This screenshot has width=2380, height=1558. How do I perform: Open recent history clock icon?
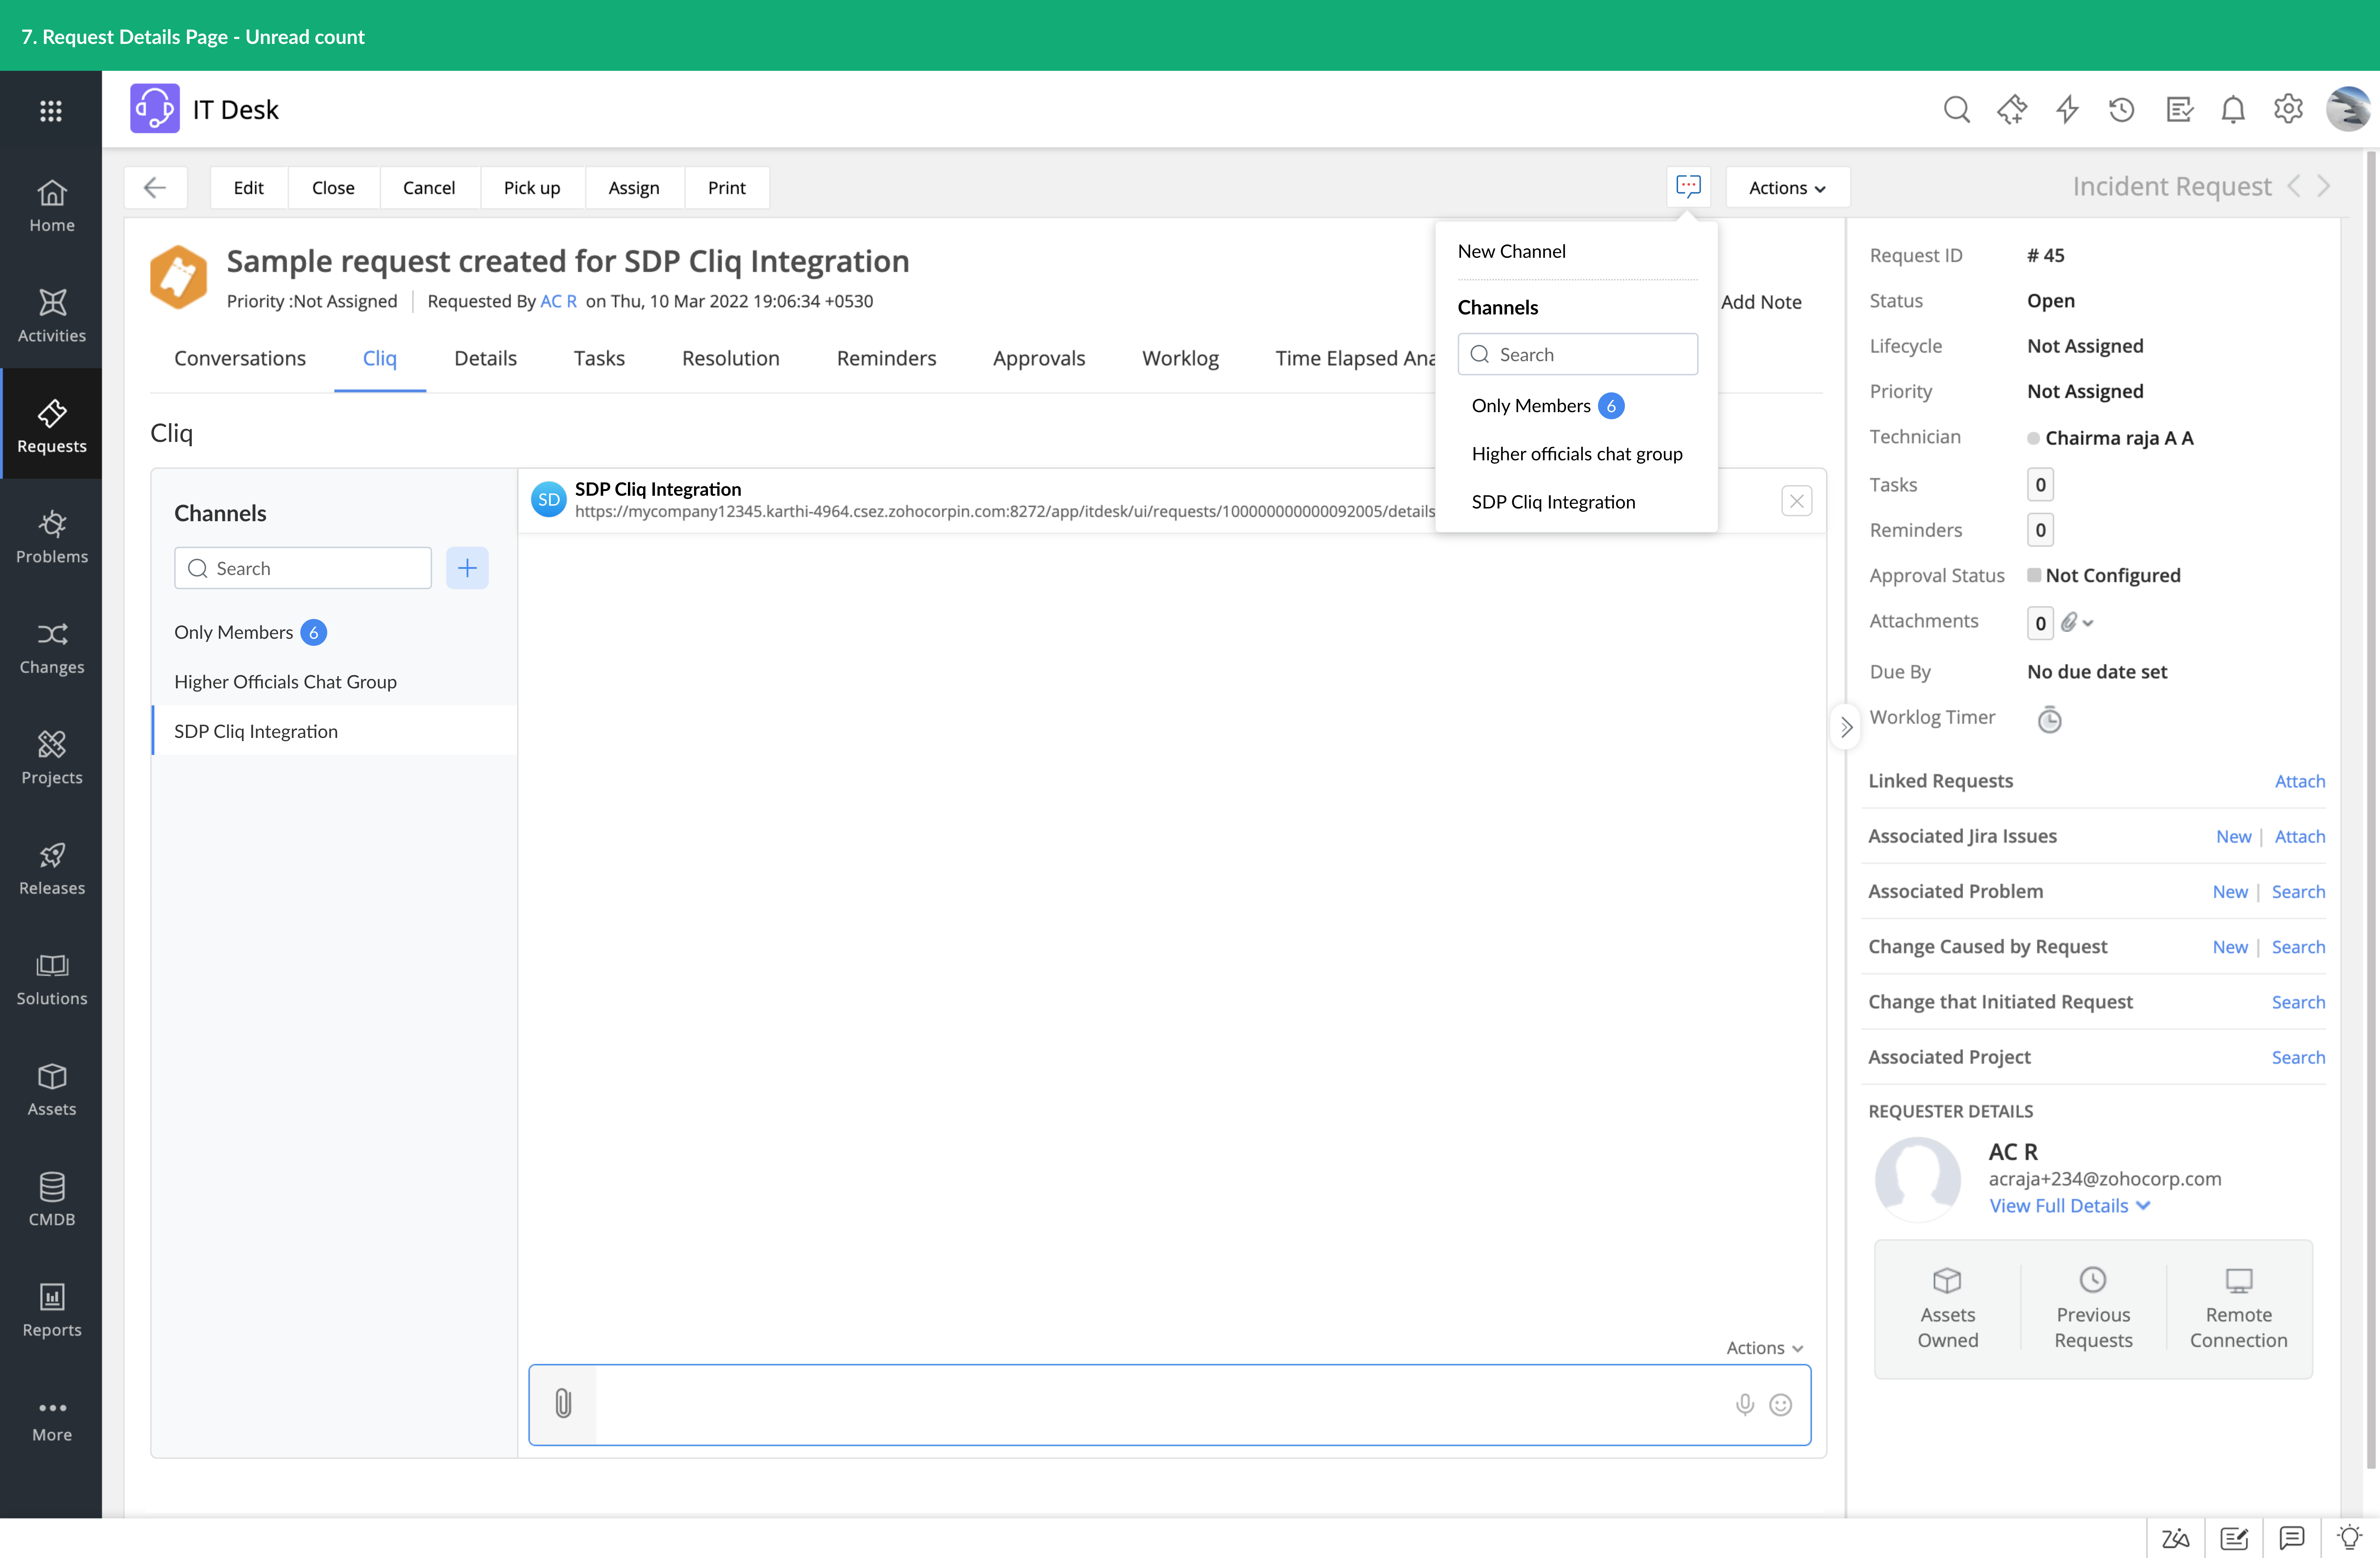coord(2121,109)
